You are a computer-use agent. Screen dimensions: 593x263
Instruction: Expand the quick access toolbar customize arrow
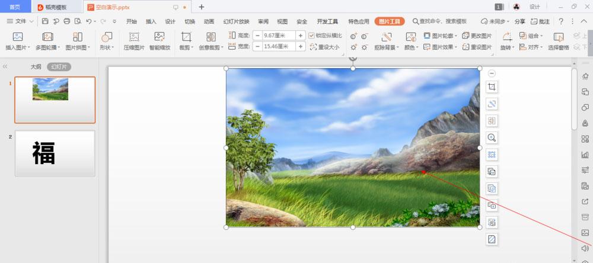[x=114, y=21]
